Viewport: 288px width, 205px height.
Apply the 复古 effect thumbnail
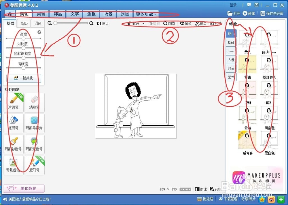(x=247, y=65)
